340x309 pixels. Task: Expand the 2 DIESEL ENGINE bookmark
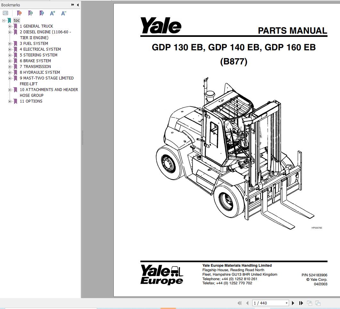[x=10, y=32]
